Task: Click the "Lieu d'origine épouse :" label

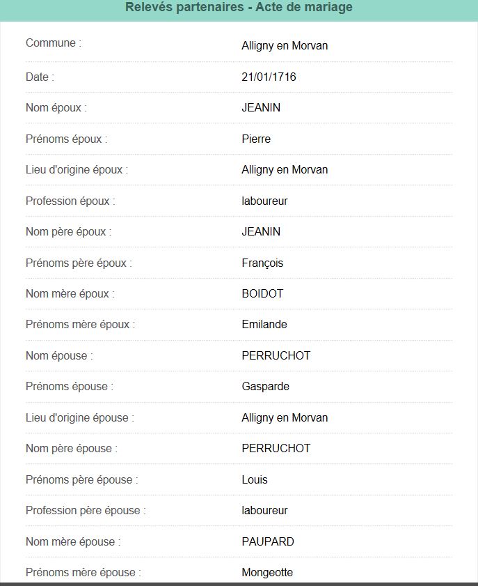Action: 80,418
